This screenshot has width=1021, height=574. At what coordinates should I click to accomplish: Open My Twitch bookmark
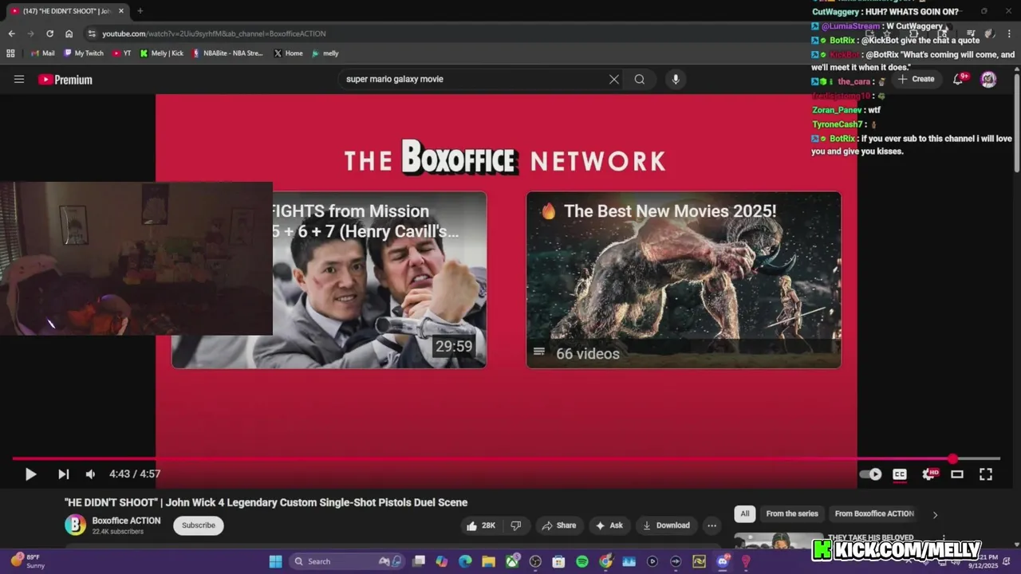click(83, 53)
